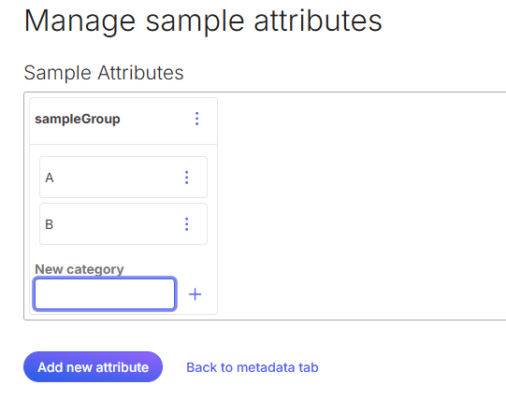Image resolution: width=506 pixels, height=399 pixels.
Task: Click the letter A category name text
Action: pyautogui.click(x=50, y=178)
